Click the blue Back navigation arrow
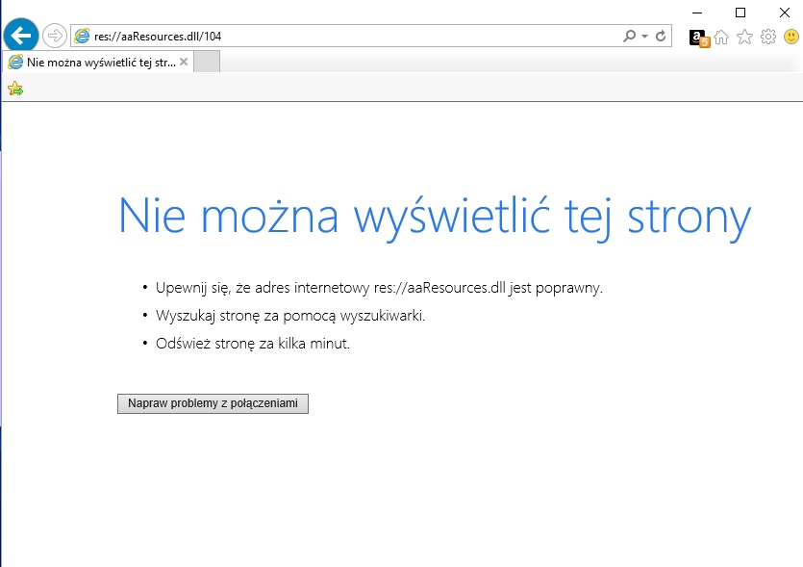Screen dimensions: 803x567 tap(21, 36)
